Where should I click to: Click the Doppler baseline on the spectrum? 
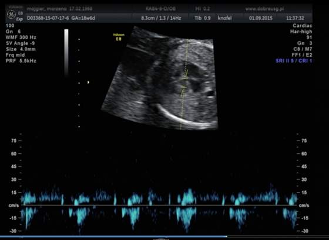coord(159,205)
